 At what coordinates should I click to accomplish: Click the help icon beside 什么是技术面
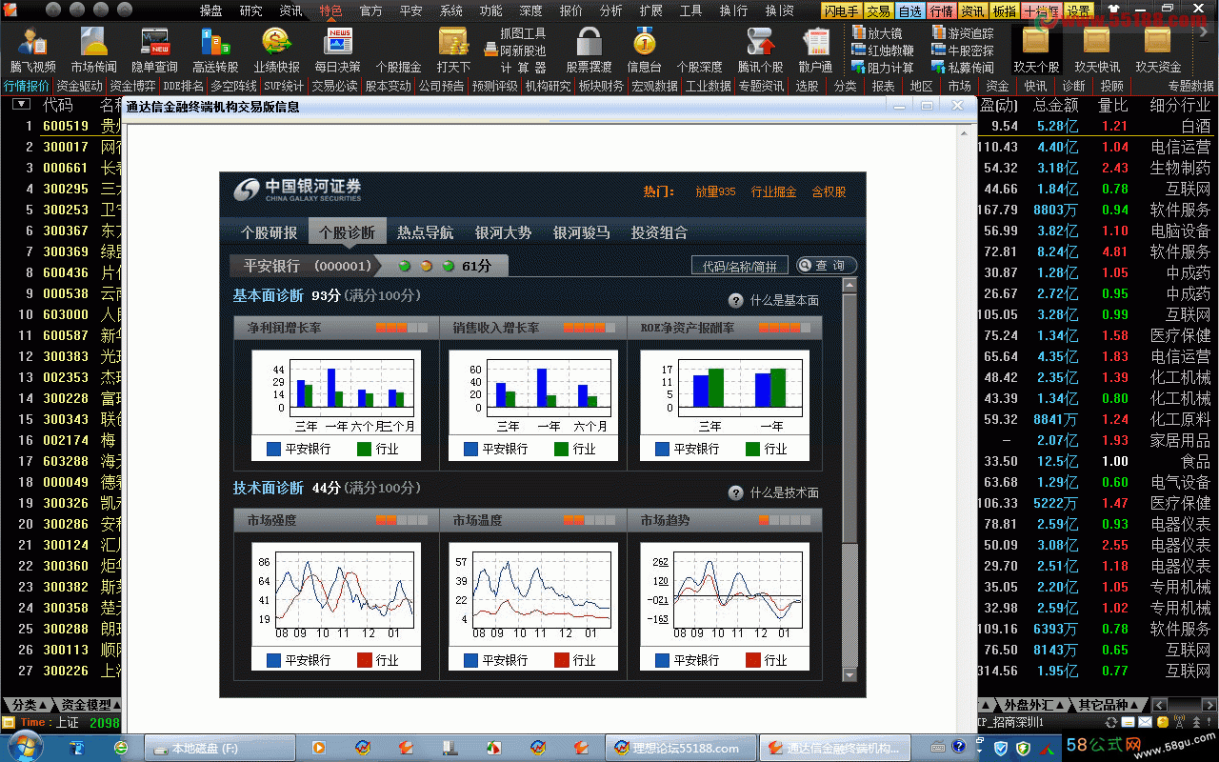pos(736,492)
